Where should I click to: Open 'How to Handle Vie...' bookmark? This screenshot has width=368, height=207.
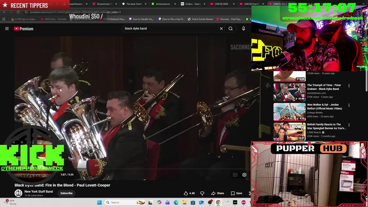click(141, 19)
